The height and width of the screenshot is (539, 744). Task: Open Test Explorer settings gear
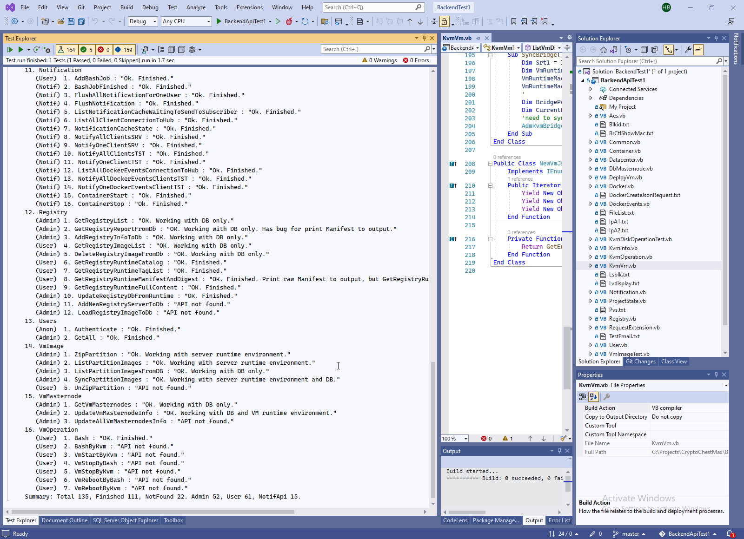(x=192, y=50)
